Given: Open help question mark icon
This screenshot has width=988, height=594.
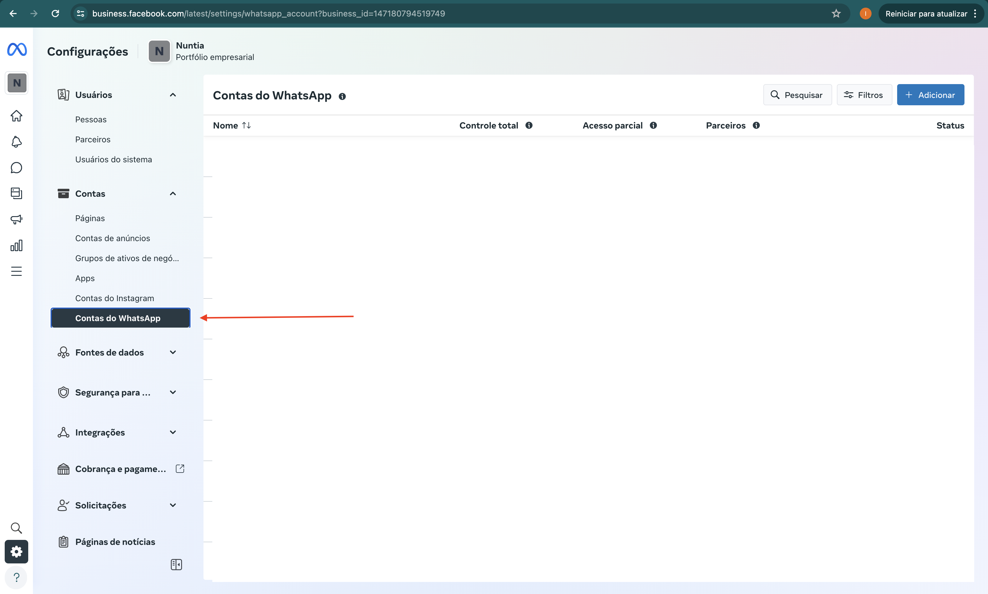Looking at the screenshot, I should [x=16, y=577].
